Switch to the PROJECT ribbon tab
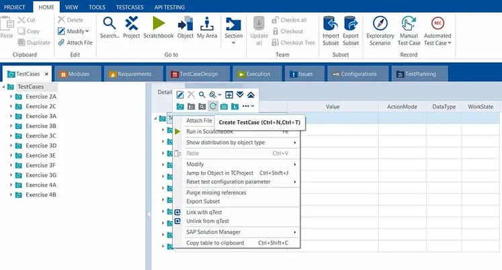 (14, 7)
